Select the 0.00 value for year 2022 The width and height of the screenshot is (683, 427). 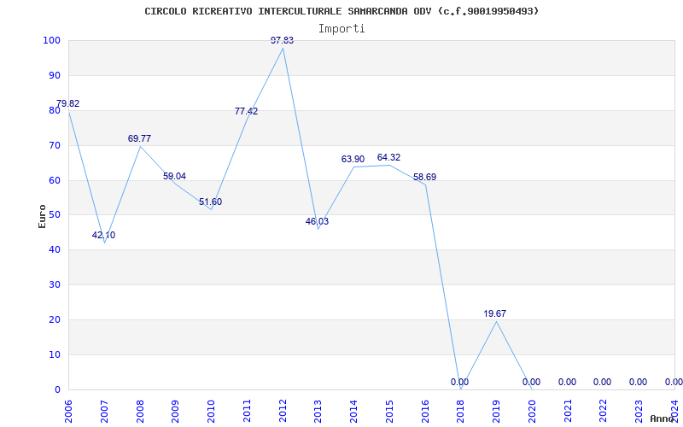602,382
